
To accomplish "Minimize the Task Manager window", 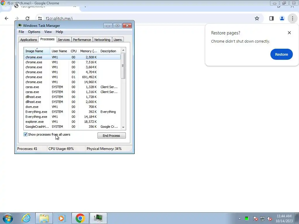I will pos(108,26).
